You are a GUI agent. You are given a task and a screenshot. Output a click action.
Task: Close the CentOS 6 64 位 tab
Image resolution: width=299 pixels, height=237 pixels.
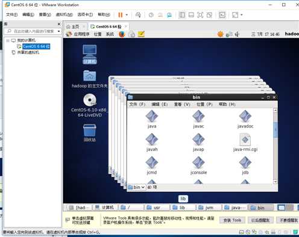point(126,26)
